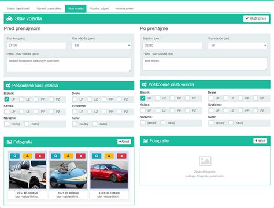Check Dvere LP before rental
Screen dimensions: 274x208
point(75,99)
